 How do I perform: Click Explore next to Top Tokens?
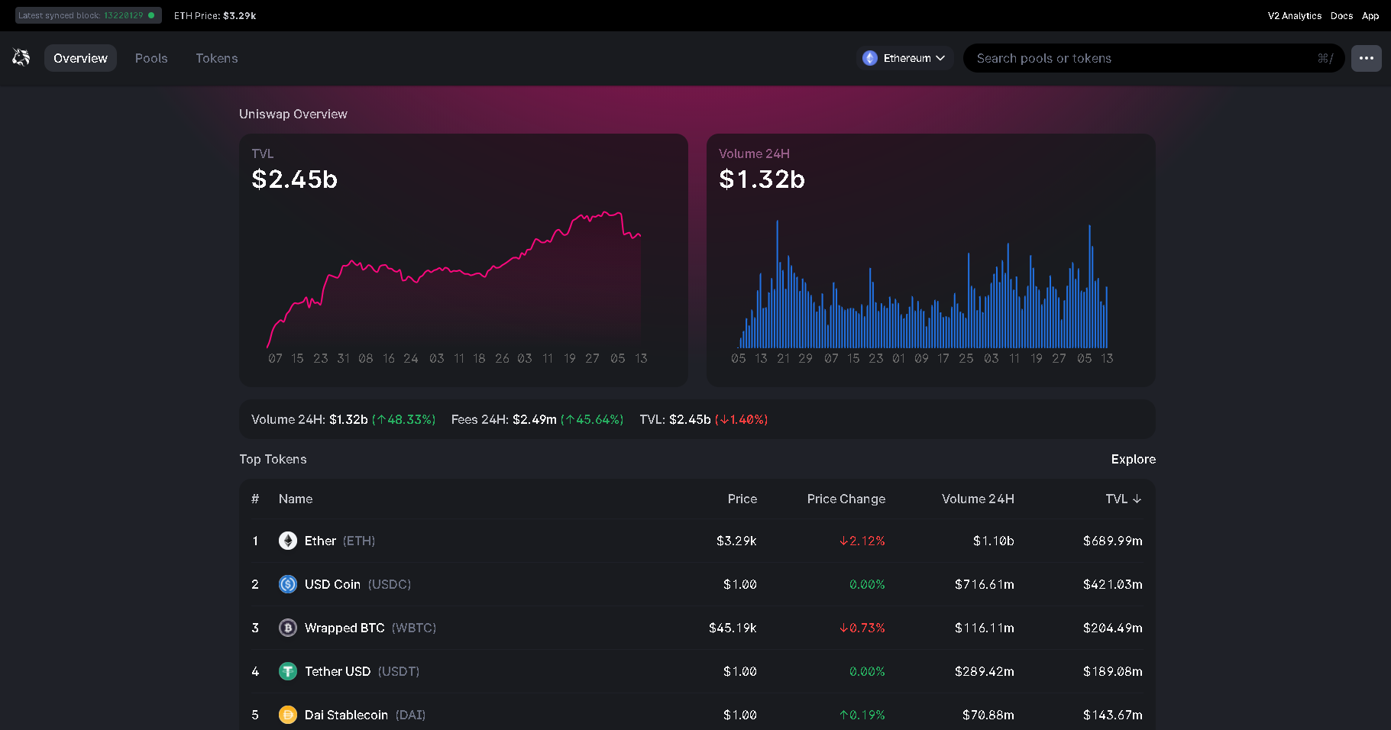(1134, 459)
